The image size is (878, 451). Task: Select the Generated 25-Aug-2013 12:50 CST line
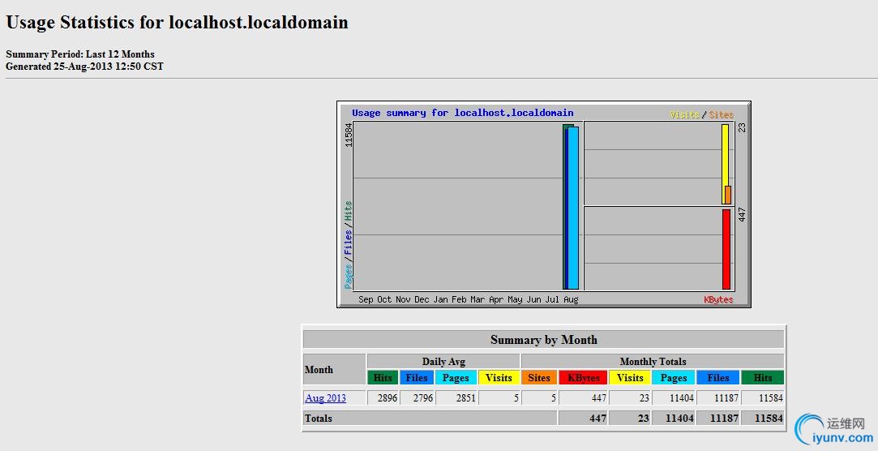tap(84, 67)
